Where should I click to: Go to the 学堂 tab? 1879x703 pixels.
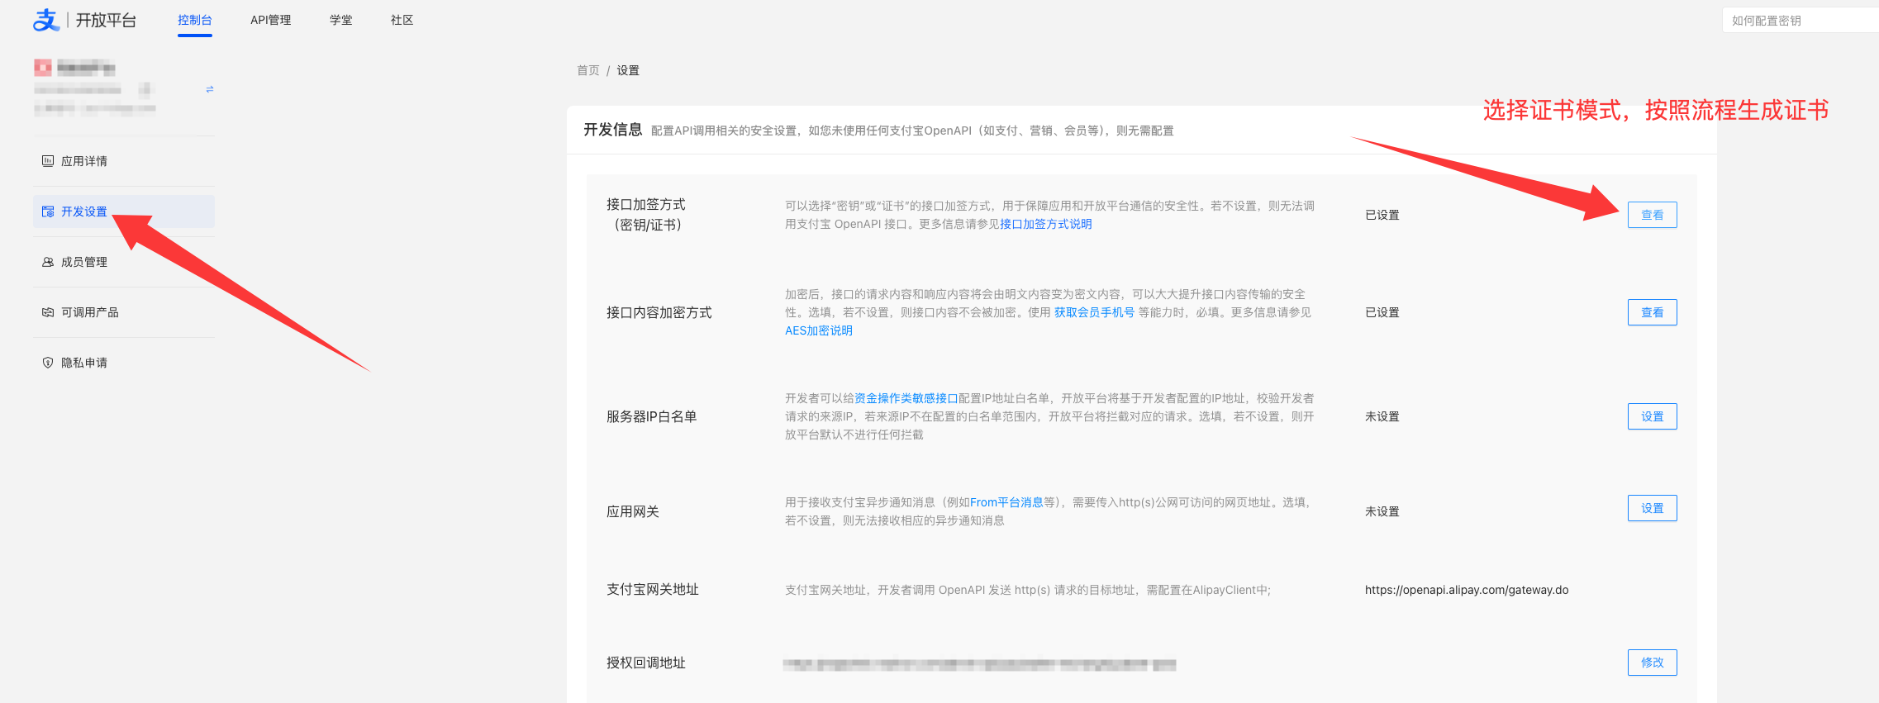[x=341, y=20]
